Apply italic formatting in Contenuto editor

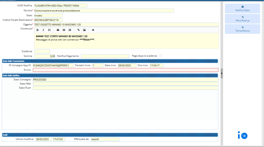click(43, 30)
